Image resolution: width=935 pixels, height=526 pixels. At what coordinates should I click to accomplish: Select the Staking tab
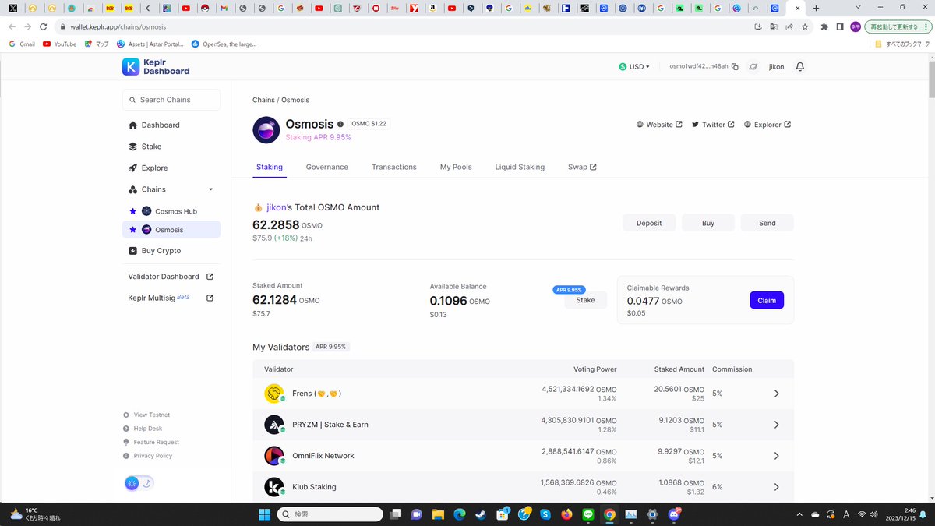click(x=270, y=167)
